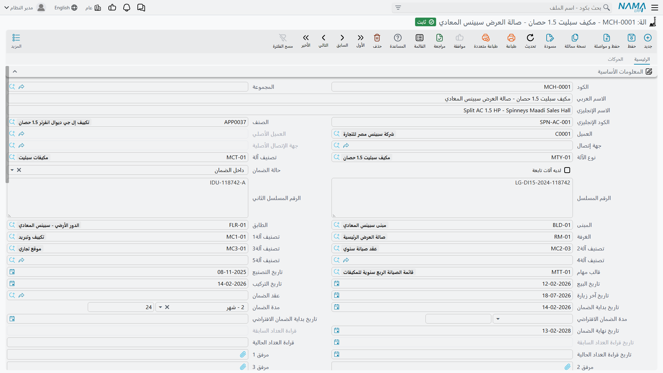The width and height of the screenshot is (663, 373).
Task: Click the form's vertical scrollbar
Action: coord(7,124)
